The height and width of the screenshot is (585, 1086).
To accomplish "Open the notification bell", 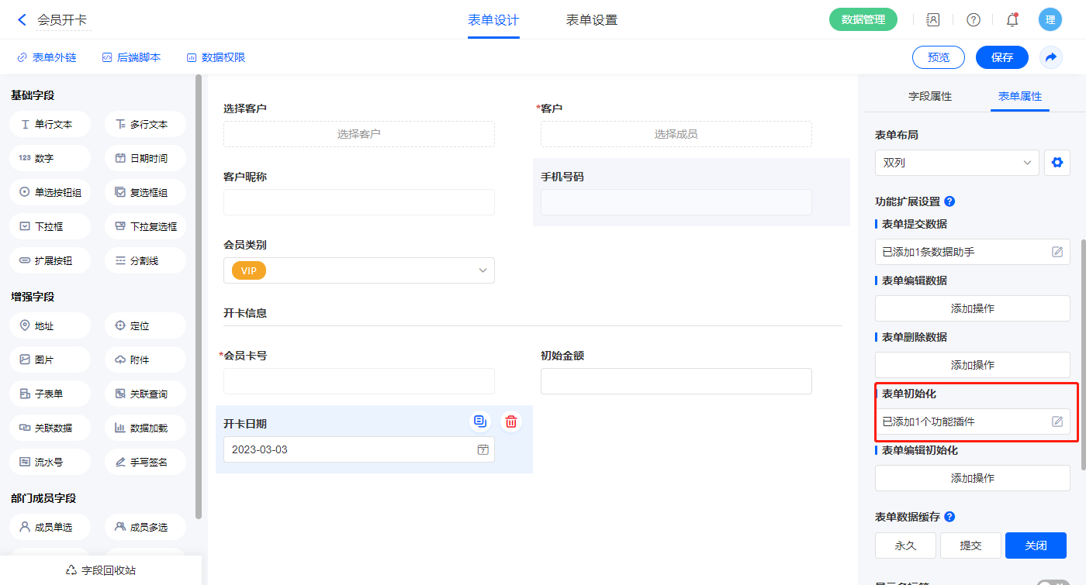I will [x=1012, y=20].
